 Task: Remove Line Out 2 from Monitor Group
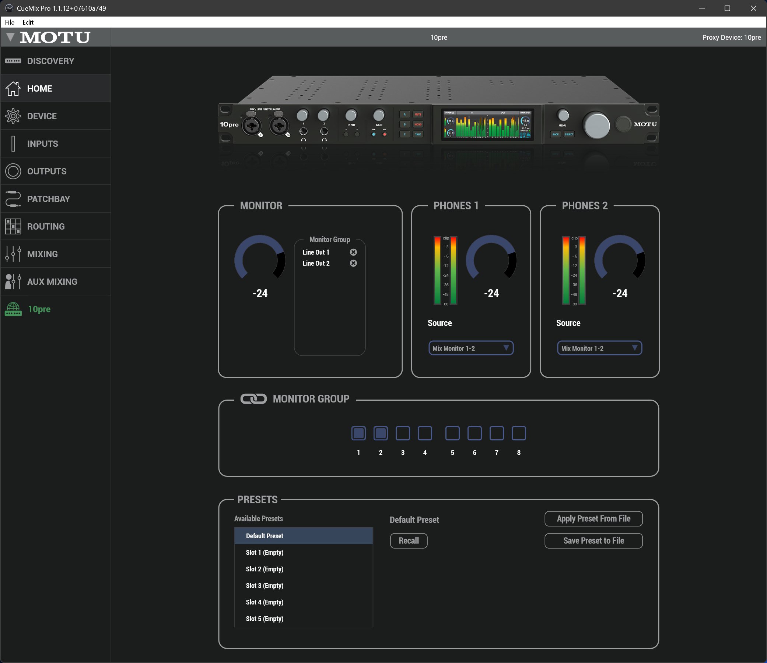353,263
